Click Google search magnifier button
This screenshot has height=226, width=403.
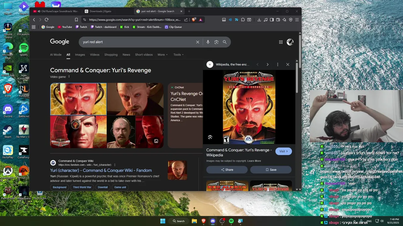click(x=224, y=42)
